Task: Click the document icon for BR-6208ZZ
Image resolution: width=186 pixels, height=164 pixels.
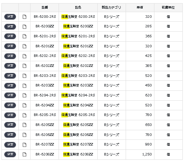Action: coord(24,154)
